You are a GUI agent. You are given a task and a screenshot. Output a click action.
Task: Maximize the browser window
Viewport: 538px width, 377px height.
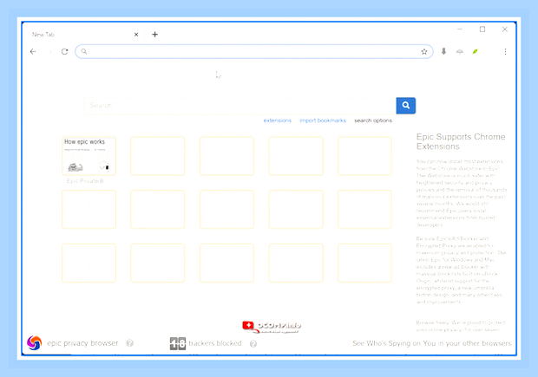(x=482, y=29)
